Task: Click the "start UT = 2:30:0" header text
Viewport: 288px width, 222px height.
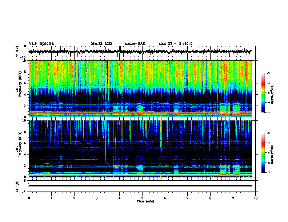Action: pyautogui.click(x=176, y=44)
